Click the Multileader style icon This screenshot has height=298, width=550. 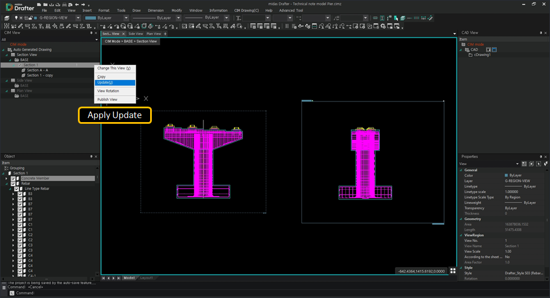[x=336, y=18]
